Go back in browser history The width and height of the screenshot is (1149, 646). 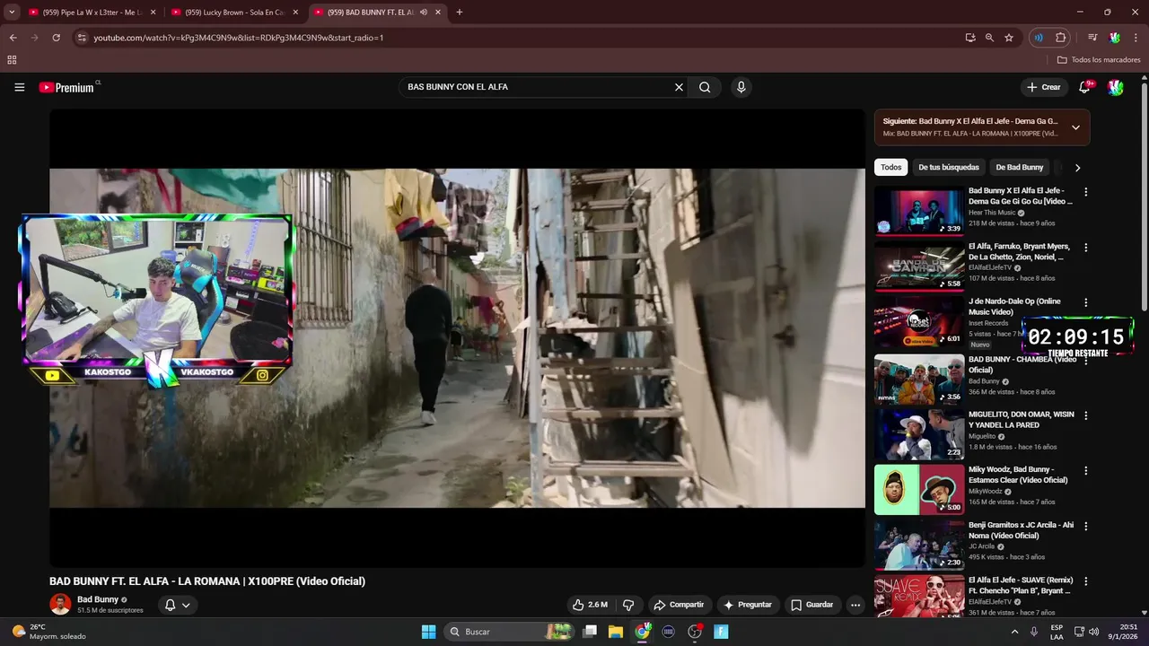point(13,38)
